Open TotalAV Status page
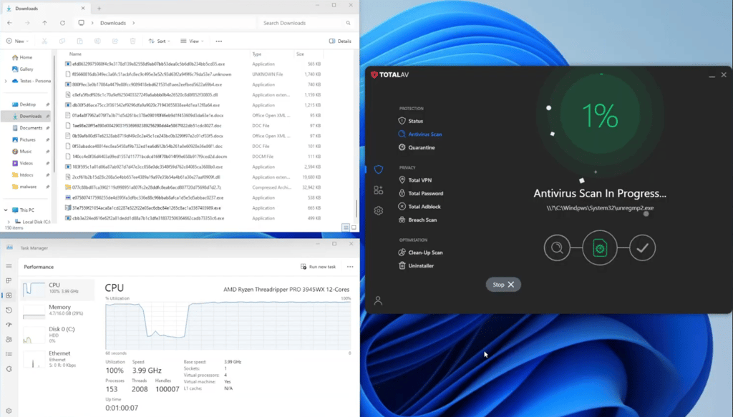This screenshot has height=417, width=733. 411,121
